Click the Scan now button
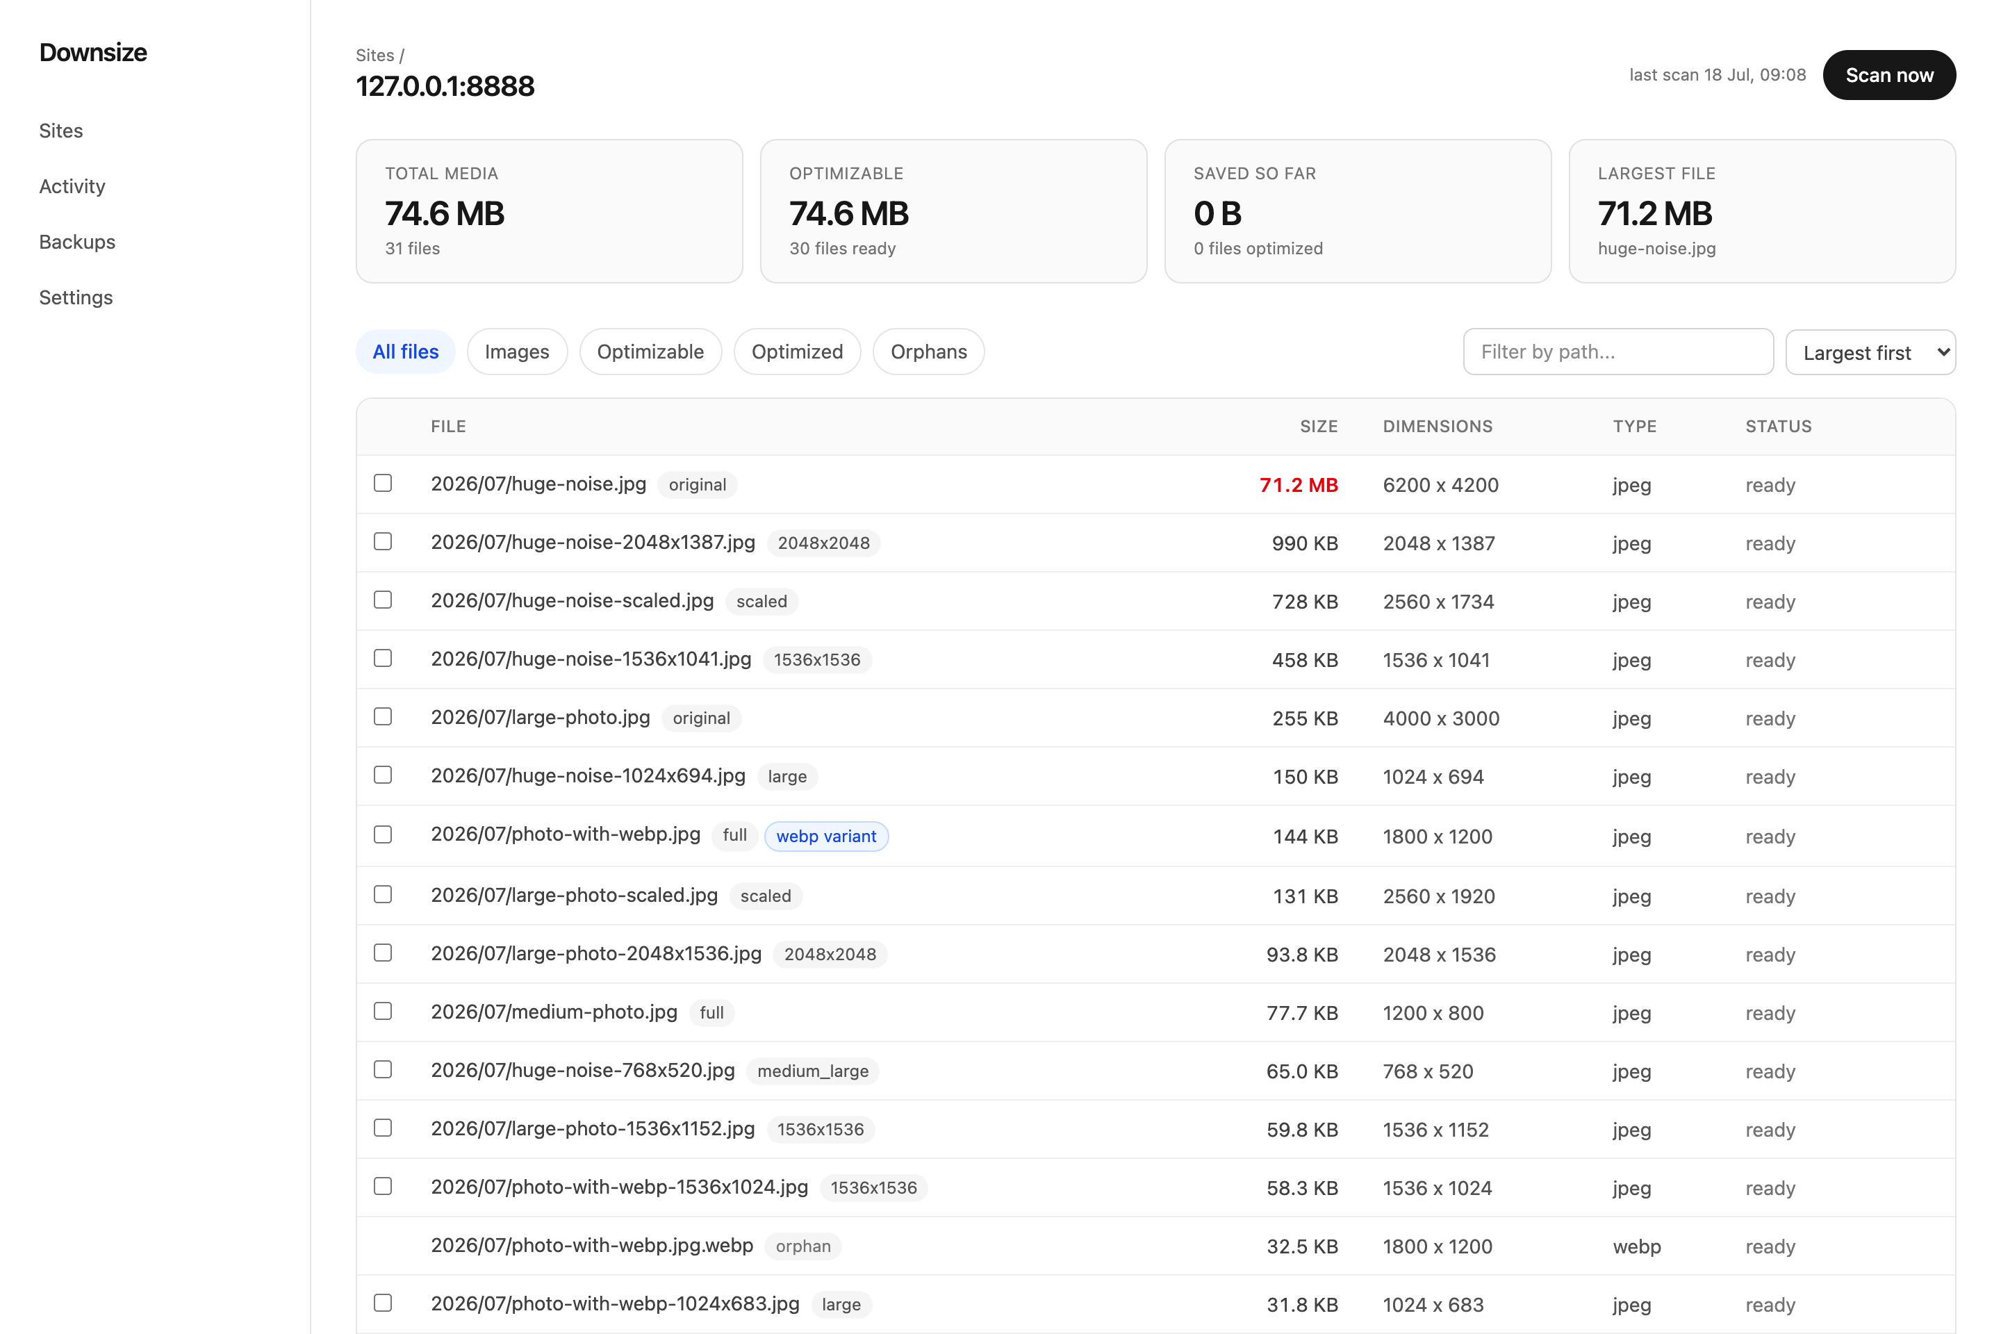2001x1334 pixels. pyautogui.click(x=1888, y=75)
